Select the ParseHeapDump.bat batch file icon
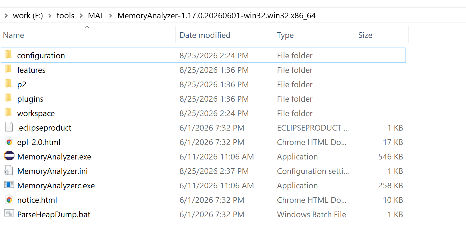The image size is (466, 235). coord(9,214)
